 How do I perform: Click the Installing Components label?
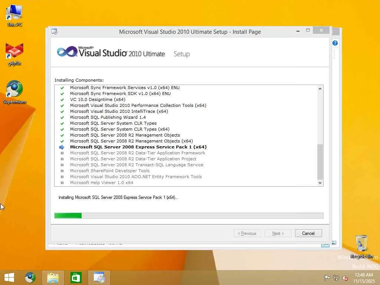pos(79,80)
